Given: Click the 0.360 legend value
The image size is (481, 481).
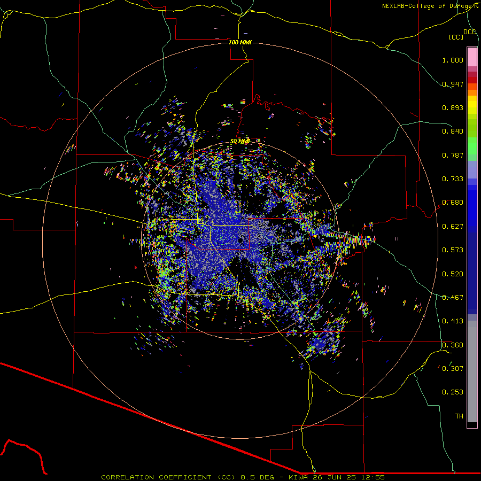Looking at the screenshot, I should [453, 345].
